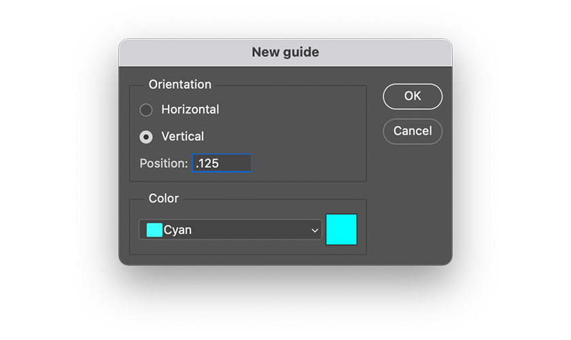Screen dimensions: 571x340
Task: Open the guide Color dropdown
Action: pyautogui.click(x=230, y=230)
